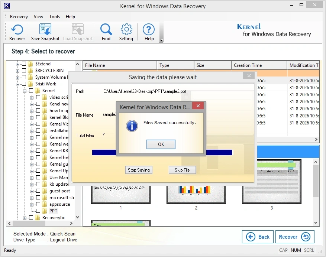Close the Files Saved message box
Screen dimensions: 326x257
tap(198, 106)
